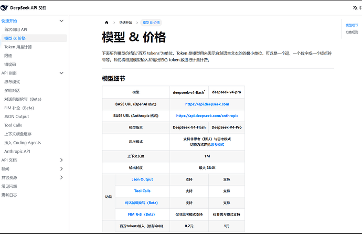Image resolution: width=362 pixels, height=234 pixels.
Task: Open 多轮对话 sidebar page
Action: click(12, 90)
